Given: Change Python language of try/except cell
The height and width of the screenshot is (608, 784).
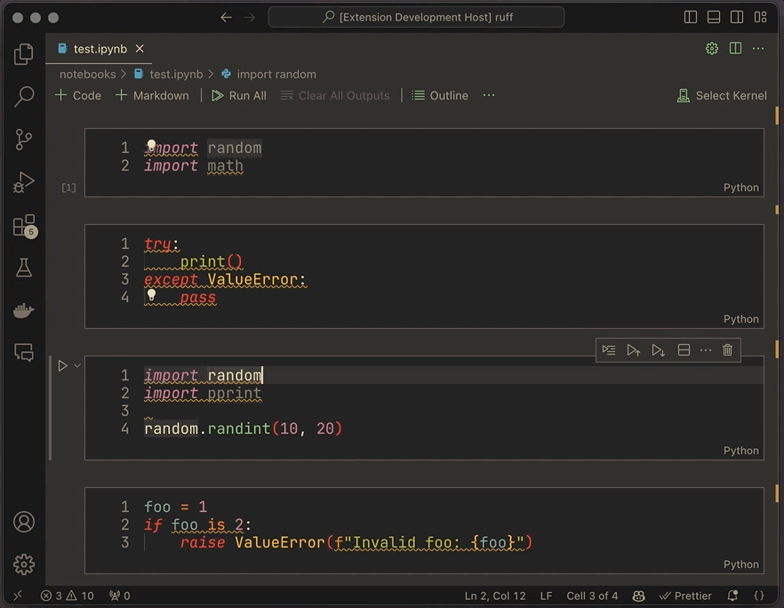Looking at the screenshot, I should coord(740,319).
